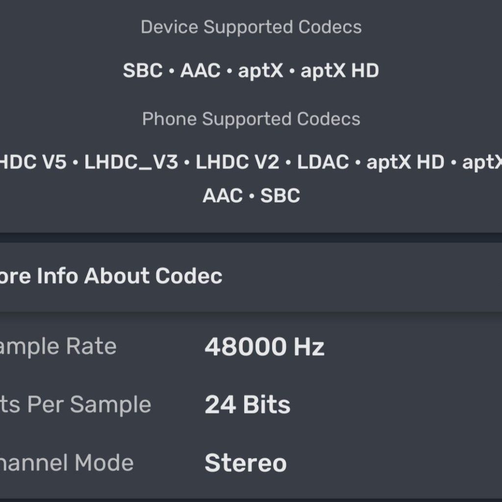The width and height of the screenshot is (502, 502).
Task: Select SBC under Phone Supported Codecs
Action: (280, 196)
